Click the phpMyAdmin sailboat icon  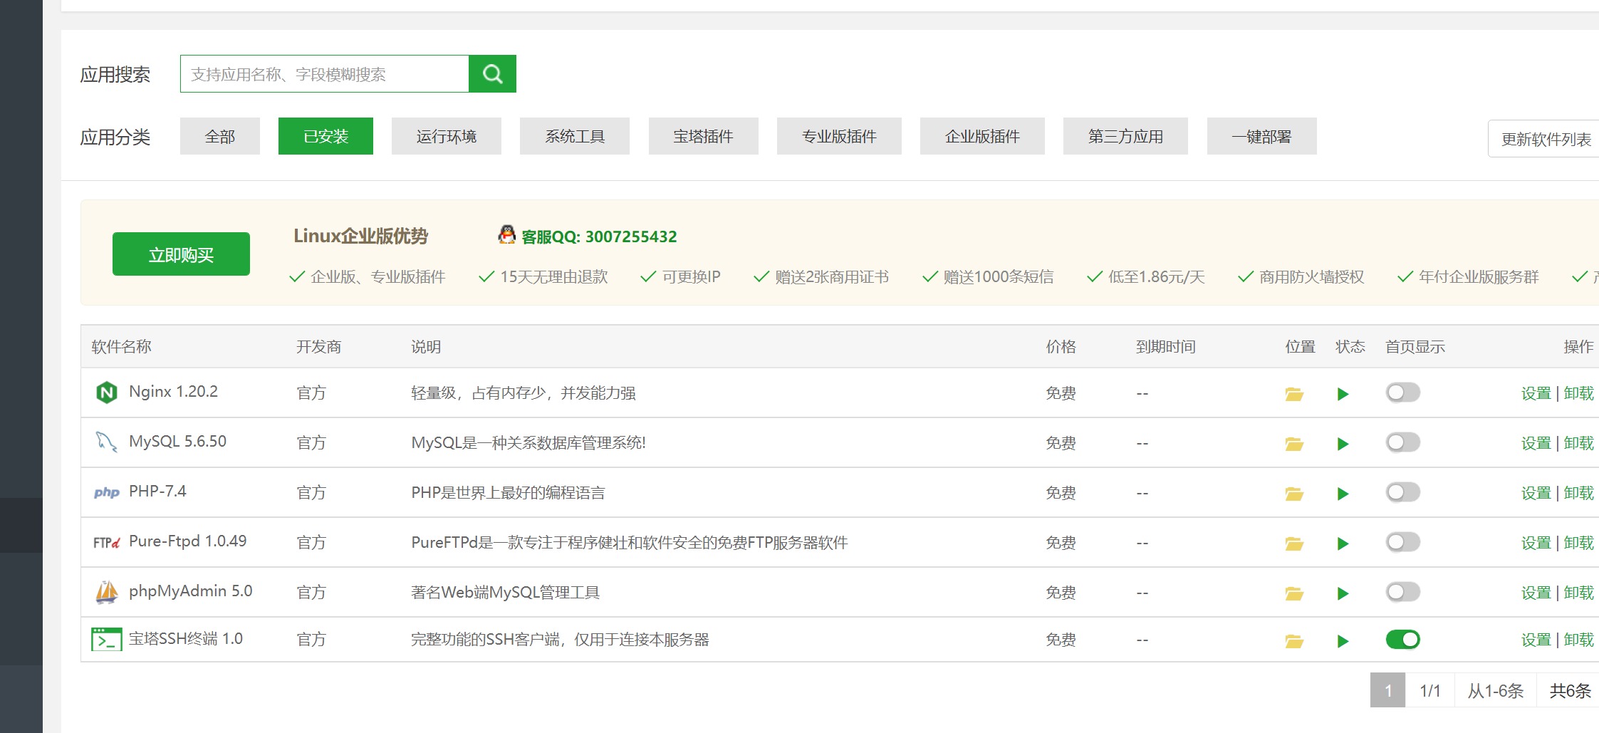(106, 592)
